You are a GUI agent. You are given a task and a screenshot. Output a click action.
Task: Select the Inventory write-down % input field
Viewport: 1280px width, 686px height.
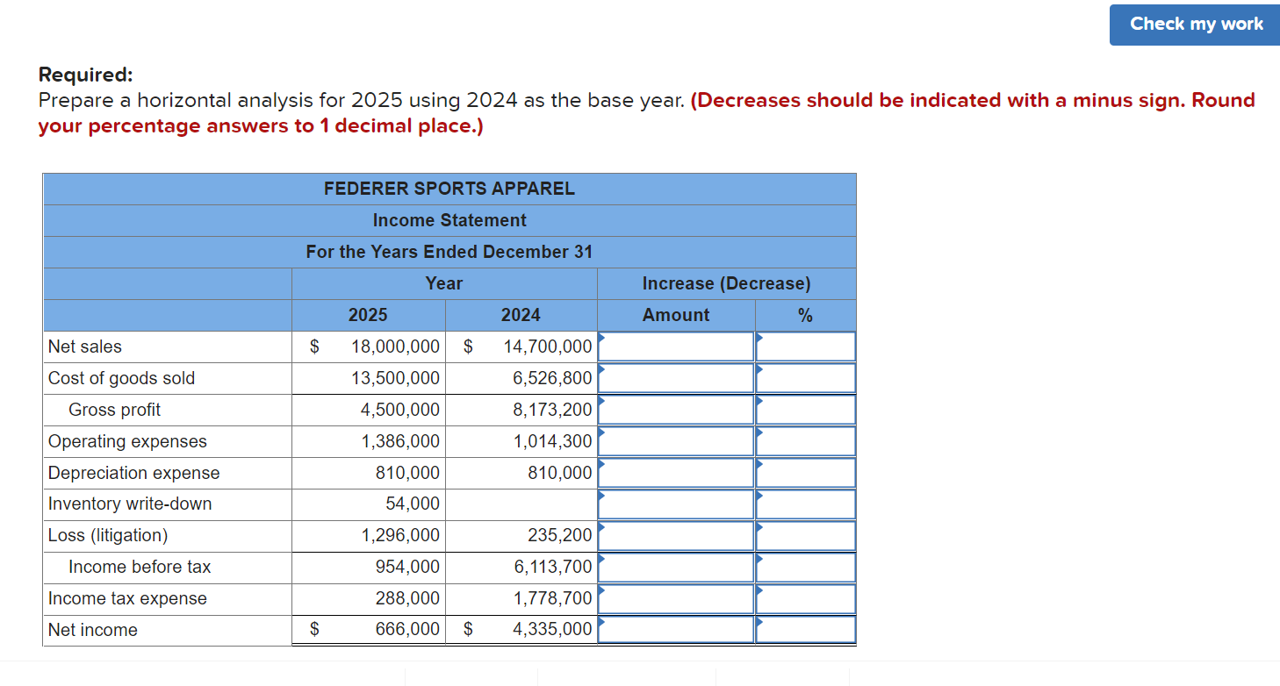pos(805,504)
